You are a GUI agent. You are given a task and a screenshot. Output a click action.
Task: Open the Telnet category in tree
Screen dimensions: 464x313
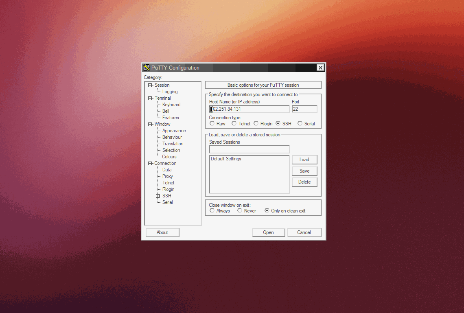pos(169,183)
